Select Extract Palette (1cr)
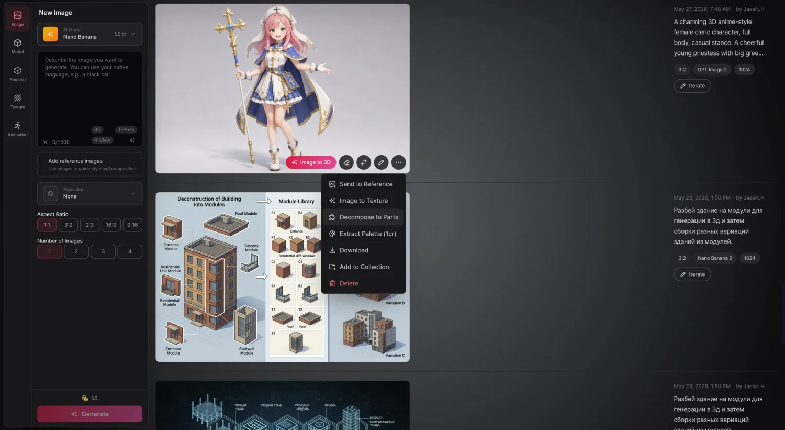The height and width of the screenshot is (430, 785). click(x=363, y=234)
